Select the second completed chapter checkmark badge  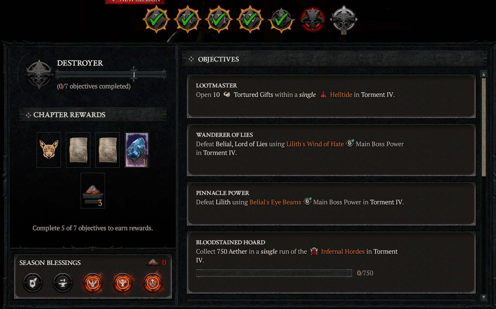point(188,19)
